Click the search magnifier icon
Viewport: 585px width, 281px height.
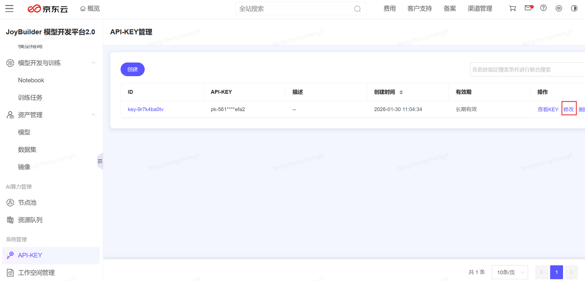tap(357, 9)
